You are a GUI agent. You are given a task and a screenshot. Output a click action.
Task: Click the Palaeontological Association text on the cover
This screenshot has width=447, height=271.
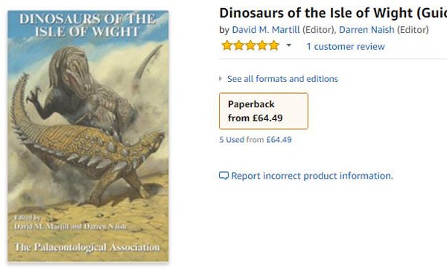pyautogui.click(x=87, y=247)
